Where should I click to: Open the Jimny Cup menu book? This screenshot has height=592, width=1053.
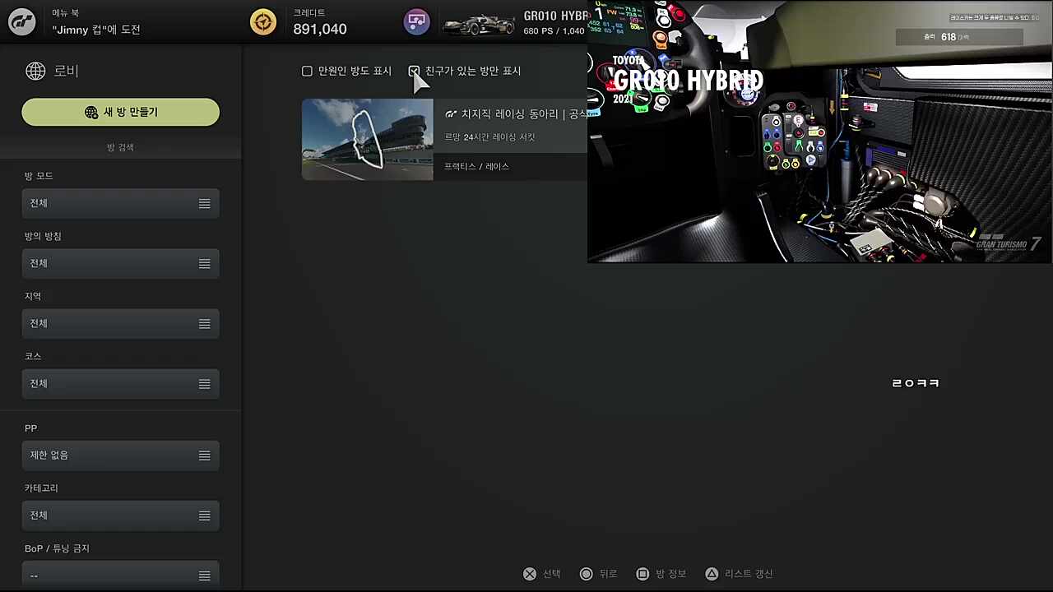pos(96,22)
